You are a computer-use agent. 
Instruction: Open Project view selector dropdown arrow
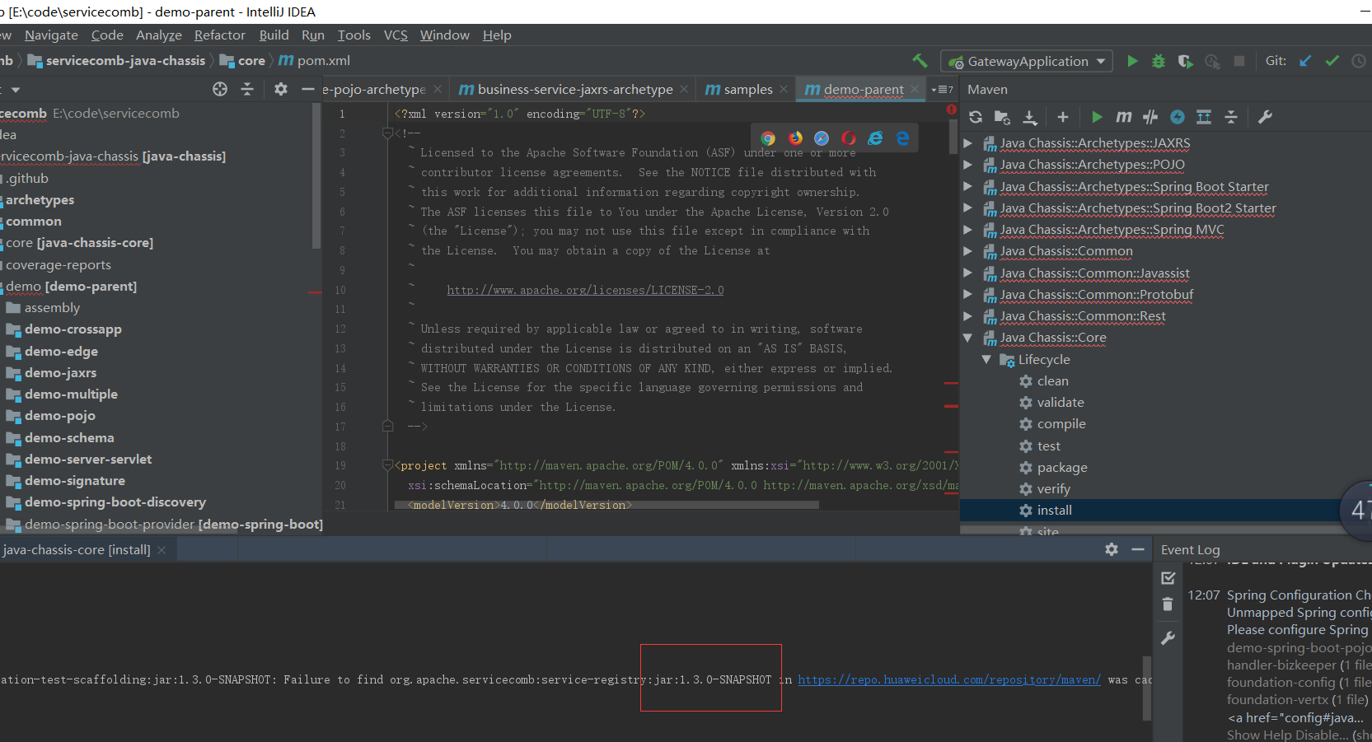16,90
